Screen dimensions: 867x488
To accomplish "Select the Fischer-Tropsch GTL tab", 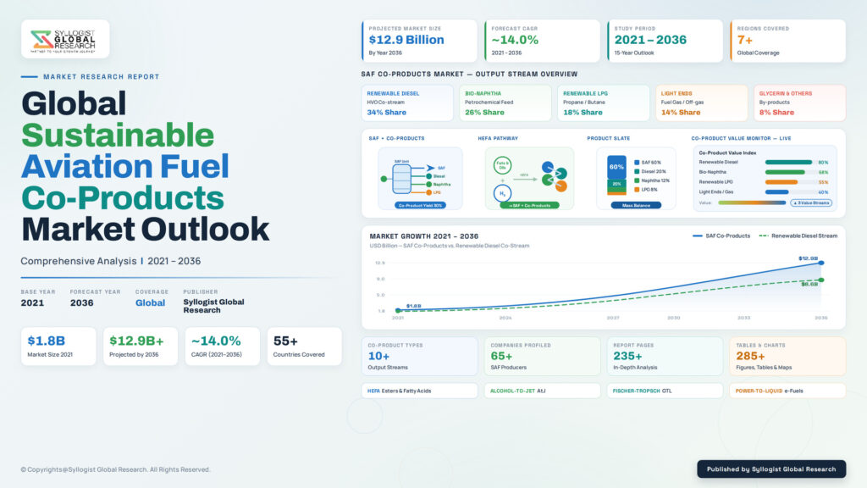I will pos(665,391).
